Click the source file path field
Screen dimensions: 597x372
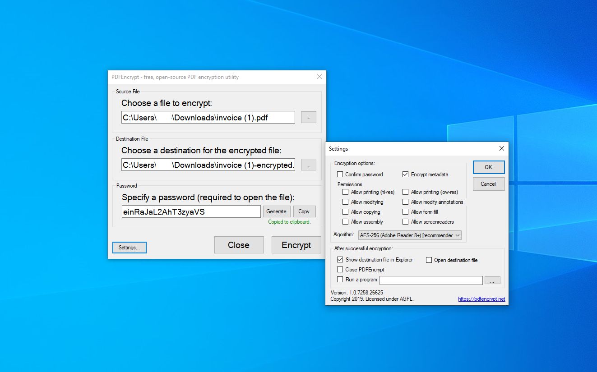coord(208,117)
